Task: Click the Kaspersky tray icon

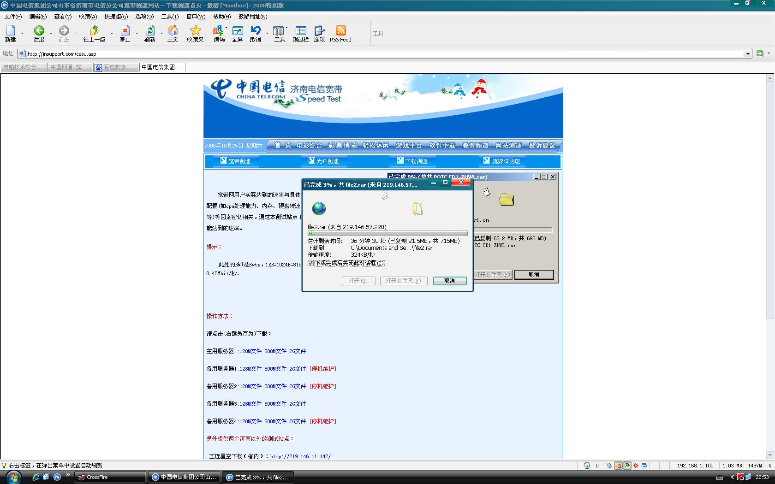Action: tap(740, 477)
